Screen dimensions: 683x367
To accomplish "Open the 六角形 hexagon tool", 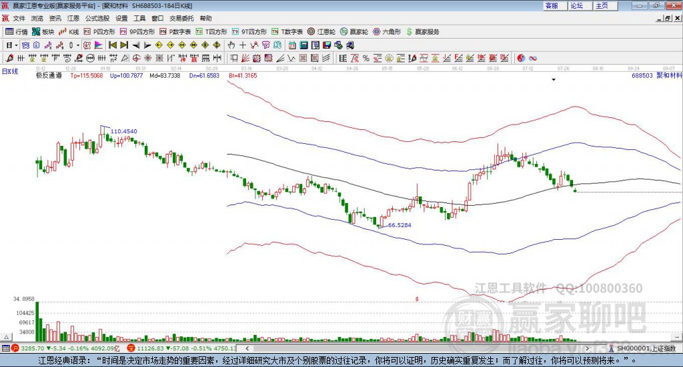I will click(x=387, y=32).
